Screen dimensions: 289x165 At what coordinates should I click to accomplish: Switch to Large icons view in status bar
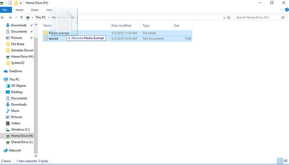[285, 161]
